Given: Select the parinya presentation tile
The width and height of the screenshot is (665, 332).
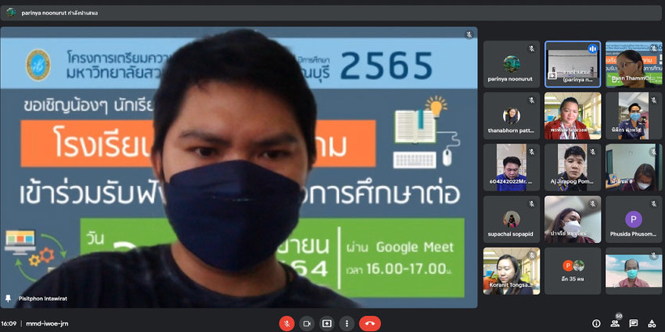Looking at the screenshot, I should [x=573, y=64].
